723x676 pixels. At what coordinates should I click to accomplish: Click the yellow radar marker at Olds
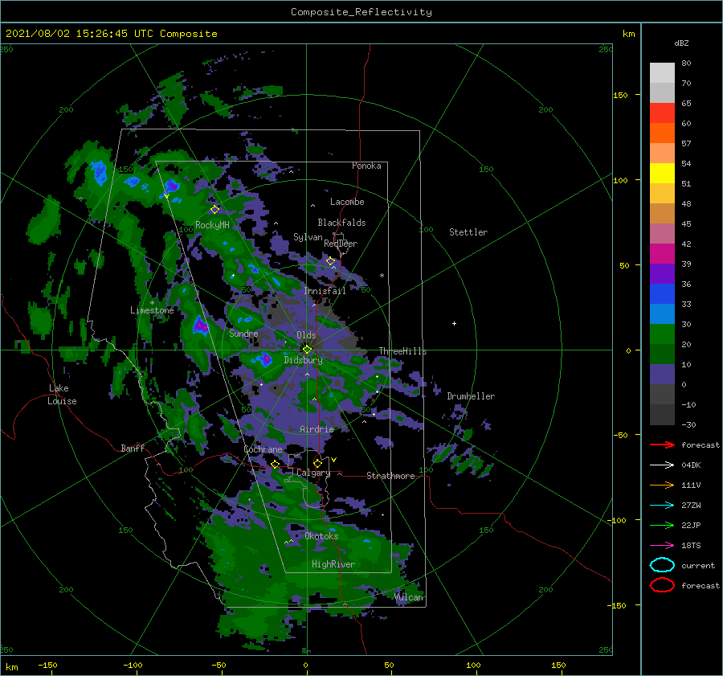[x=307, y=350]
